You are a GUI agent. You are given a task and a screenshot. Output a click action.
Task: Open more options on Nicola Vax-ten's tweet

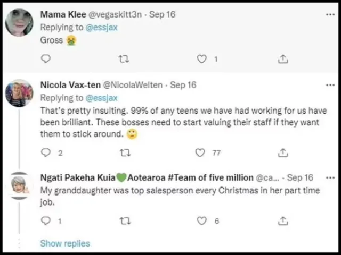click(330, 85)
